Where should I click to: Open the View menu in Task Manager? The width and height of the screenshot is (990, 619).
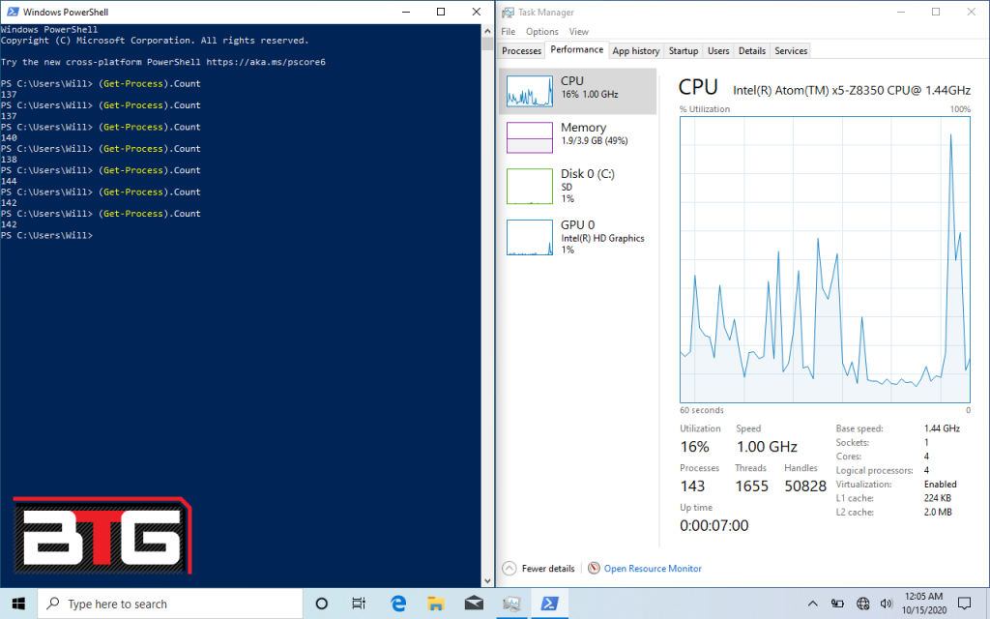tap(578, 32)
